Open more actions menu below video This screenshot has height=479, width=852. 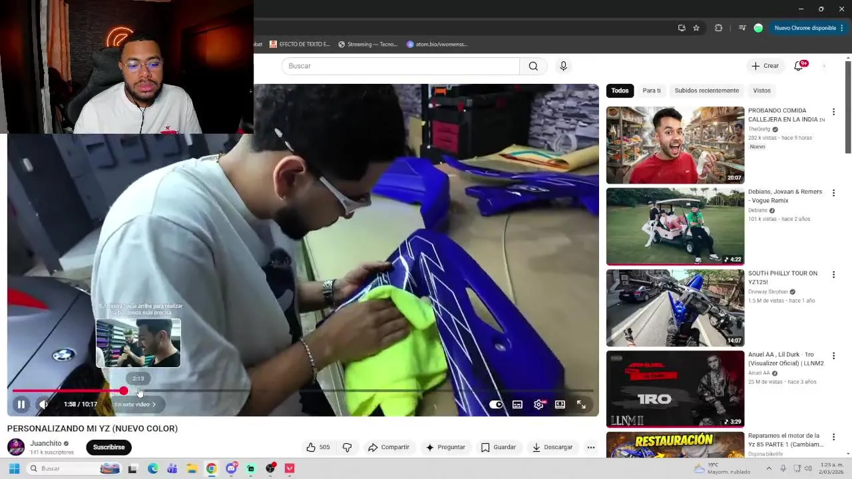click(x=590, y=447)
